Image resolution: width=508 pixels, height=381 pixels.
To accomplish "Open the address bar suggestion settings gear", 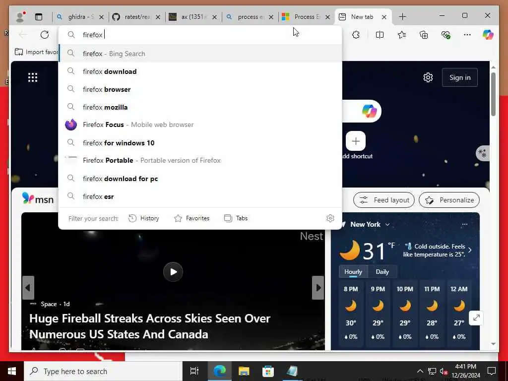I will 330,218.
